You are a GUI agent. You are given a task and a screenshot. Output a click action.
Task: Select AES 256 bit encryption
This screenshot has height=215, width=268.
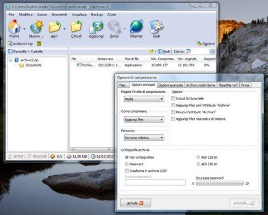(198, 164)
